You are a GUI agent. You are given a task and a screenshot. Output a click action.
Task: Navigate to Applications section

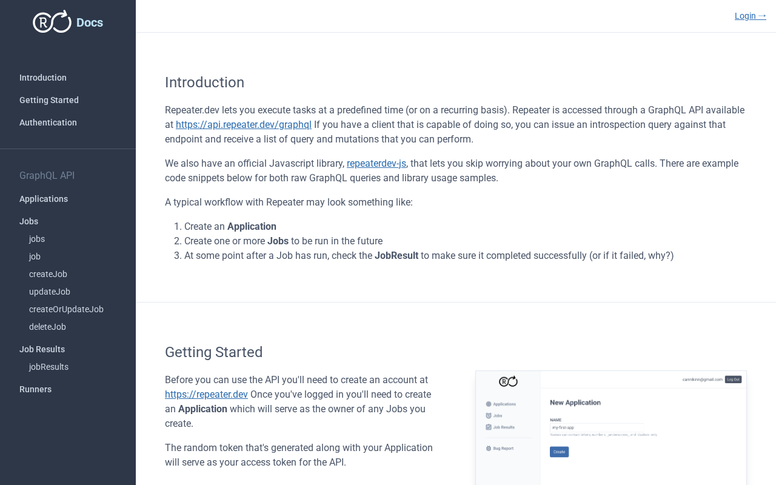[x=44, y=199]
